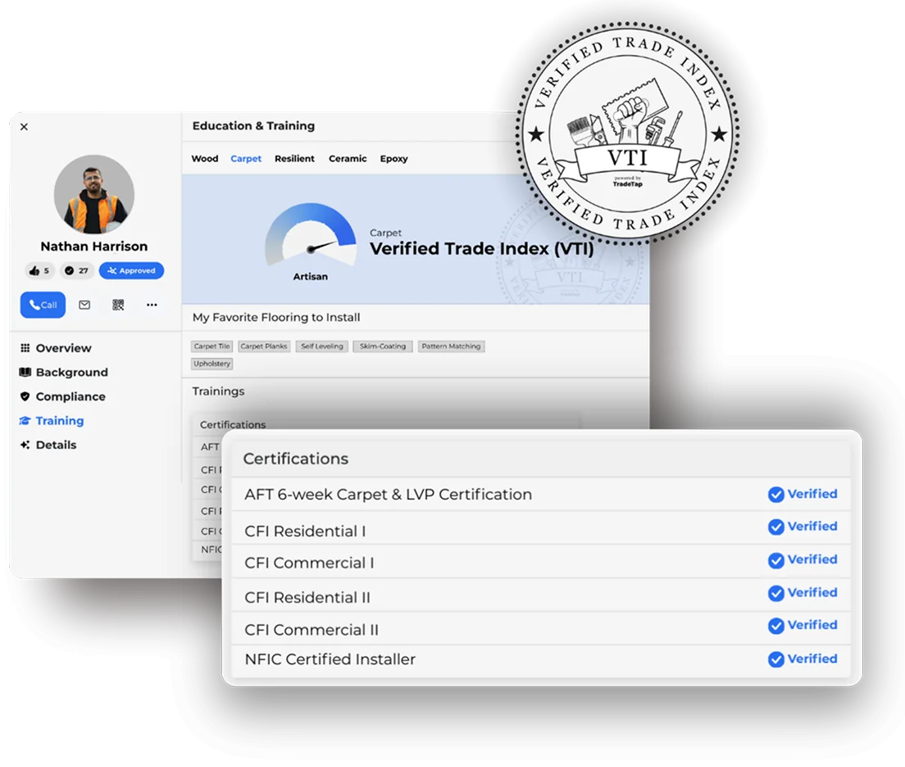Open Nathan Harrison's profile photo
Viewport: 905px width, 767px height.
pyautogui.click(x=94, y=194)
